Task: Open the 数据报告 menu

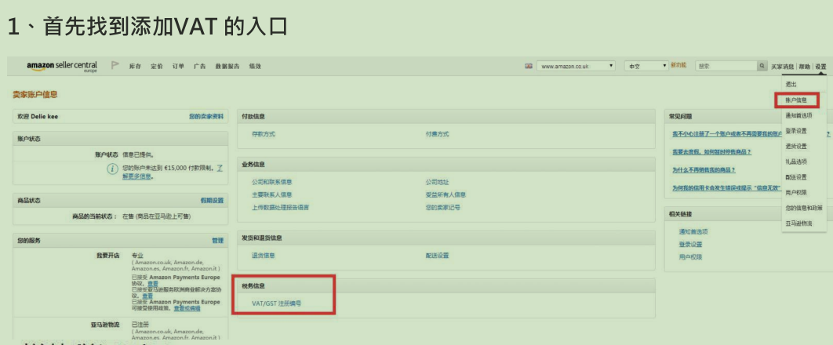Action: [227, 67]
